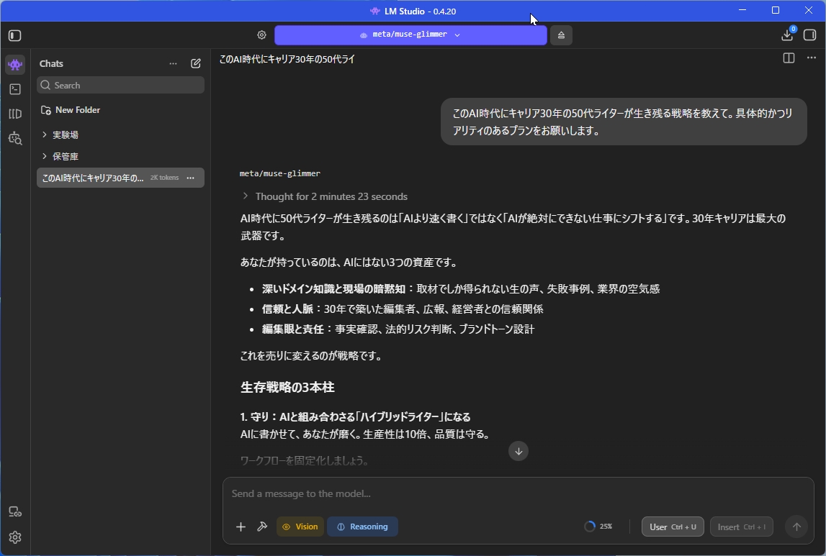Image resolution: width=826 pixels, height=556 pixels.
Task: Click the 25% context usage indicator
Action: pyautogui.click(x=598, y=527)
